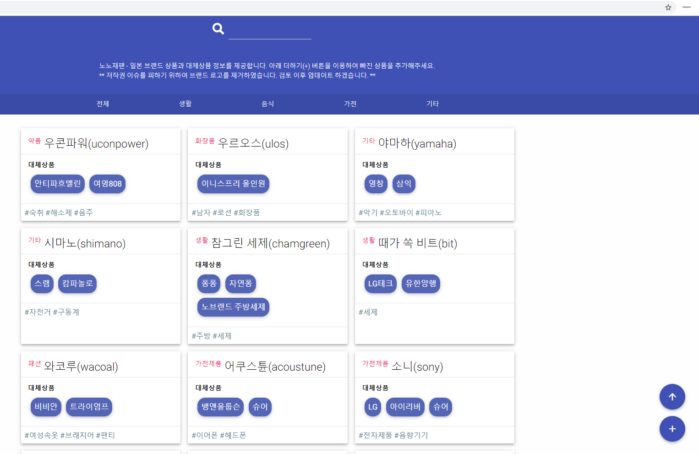
Task: Open the 가전 tab
Action: pos(350,104)
